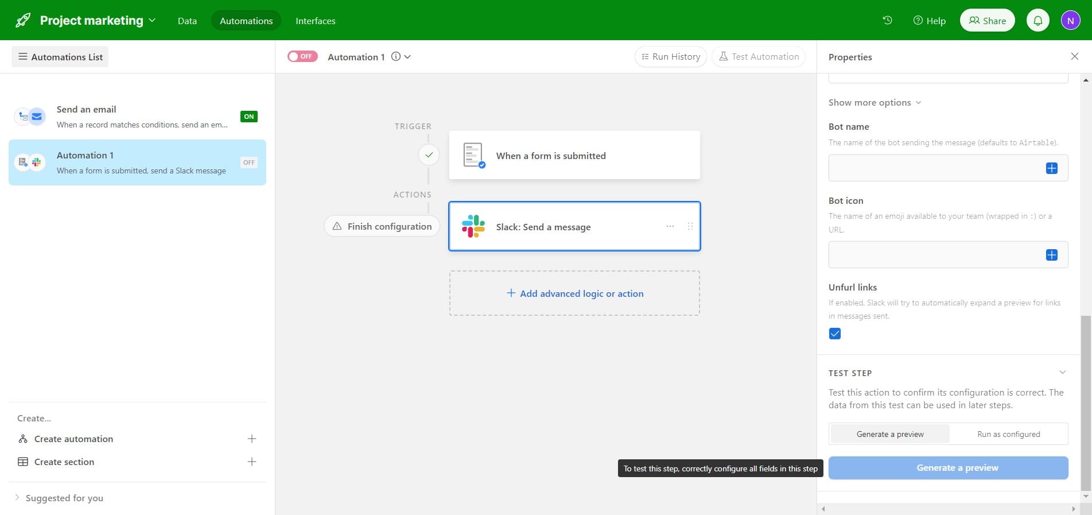Select the Slack: Send a message action
Screen dimensions: 1092x515
(x=574, y=226)
